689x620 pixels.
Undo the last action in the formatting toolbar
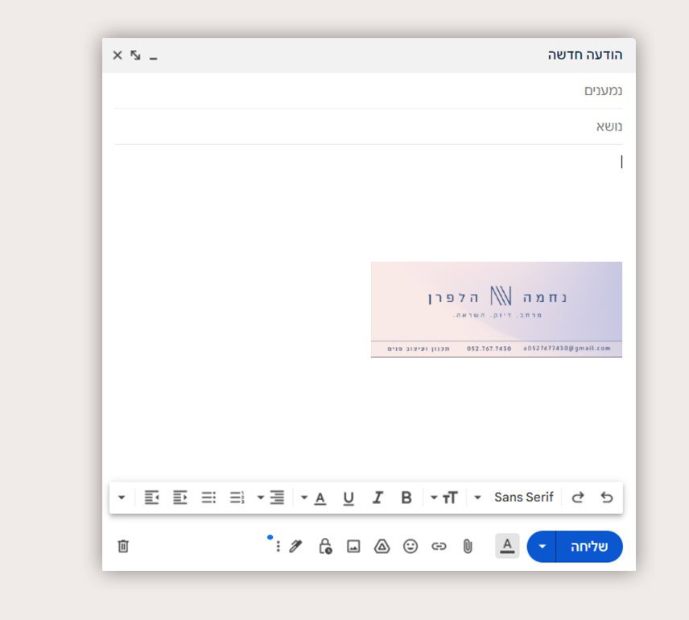pyautogui.click(x=606, y=498)
